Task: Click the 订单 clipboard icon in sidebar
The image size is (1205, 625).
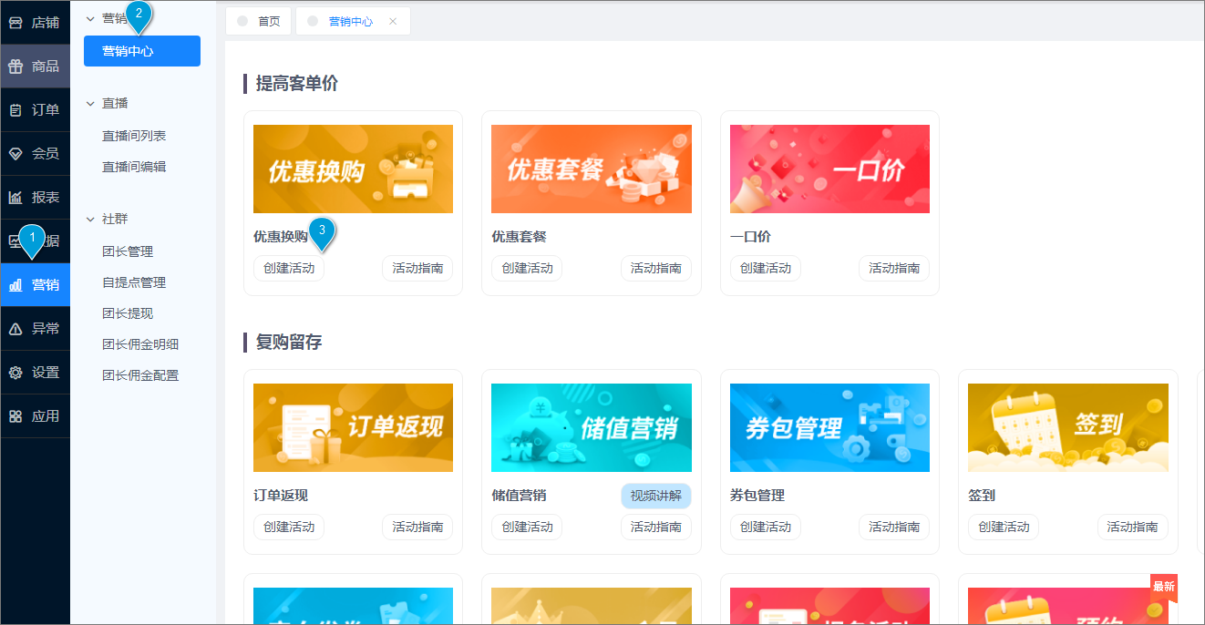Action: (15, 110)
